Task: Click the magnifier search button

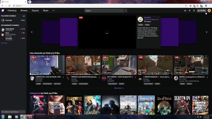Action: point(126,11)
